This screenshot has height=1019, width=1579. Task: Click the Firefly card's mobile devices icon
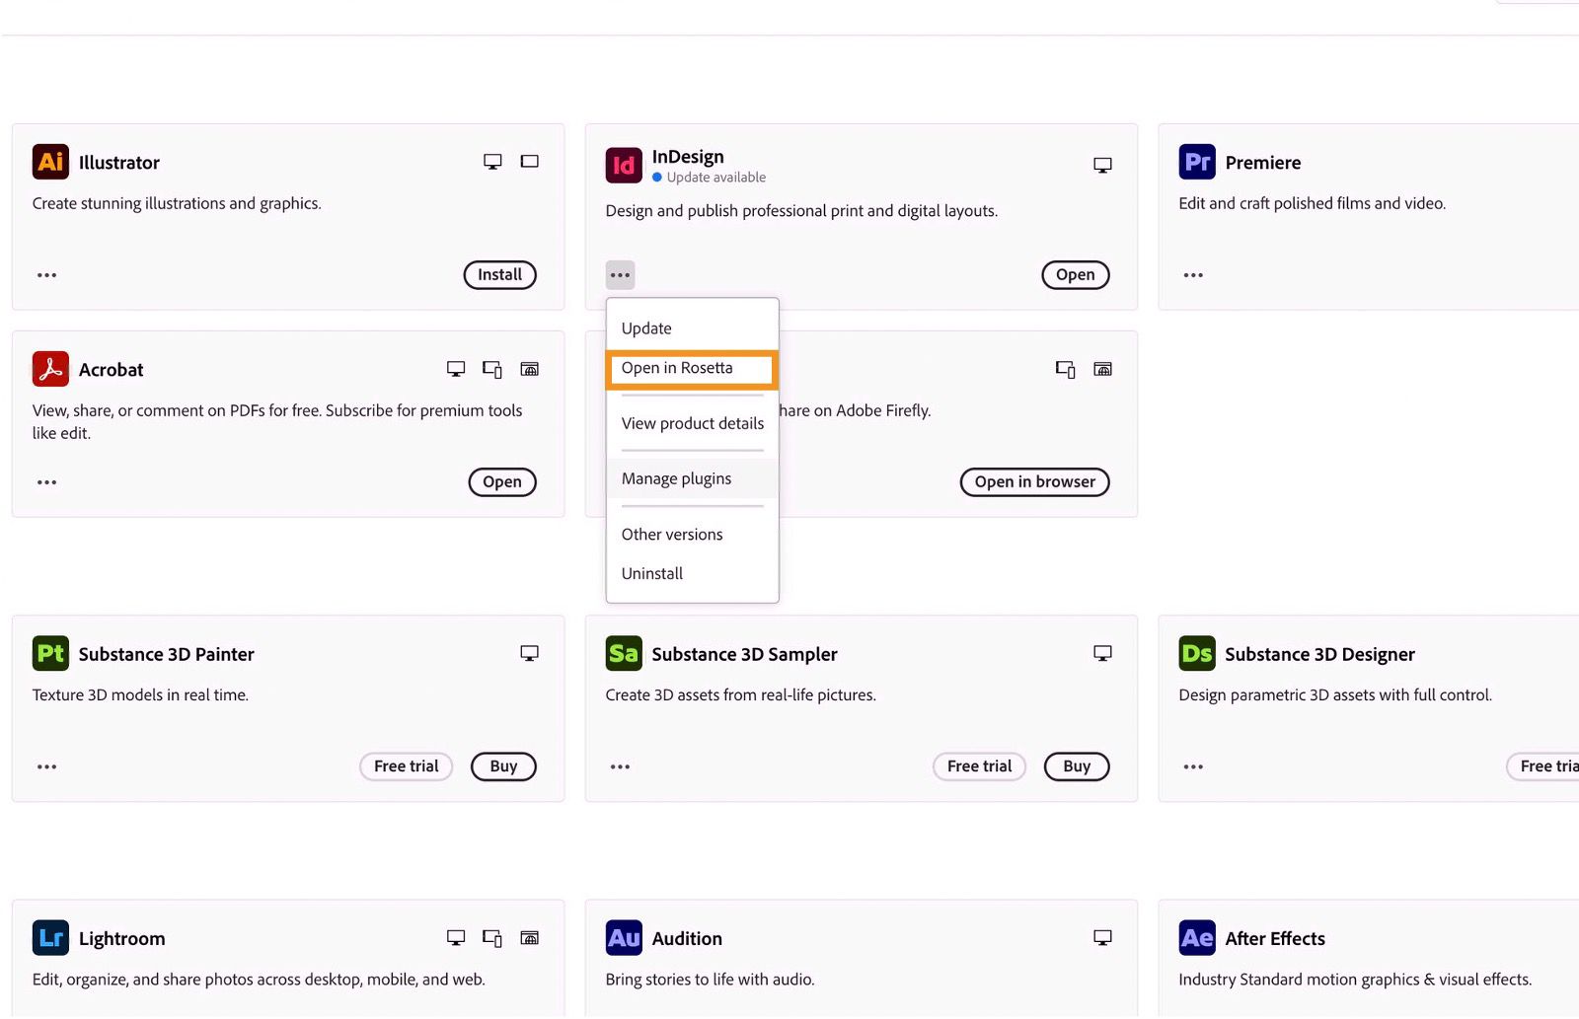pyautogui.click(x=1066, y=369)
